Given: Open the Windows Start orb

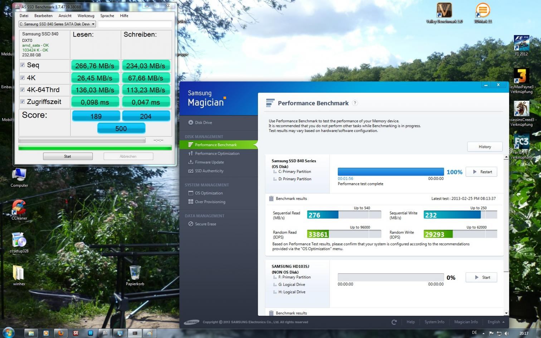Looking at the screenshot, I should [8, 333].
